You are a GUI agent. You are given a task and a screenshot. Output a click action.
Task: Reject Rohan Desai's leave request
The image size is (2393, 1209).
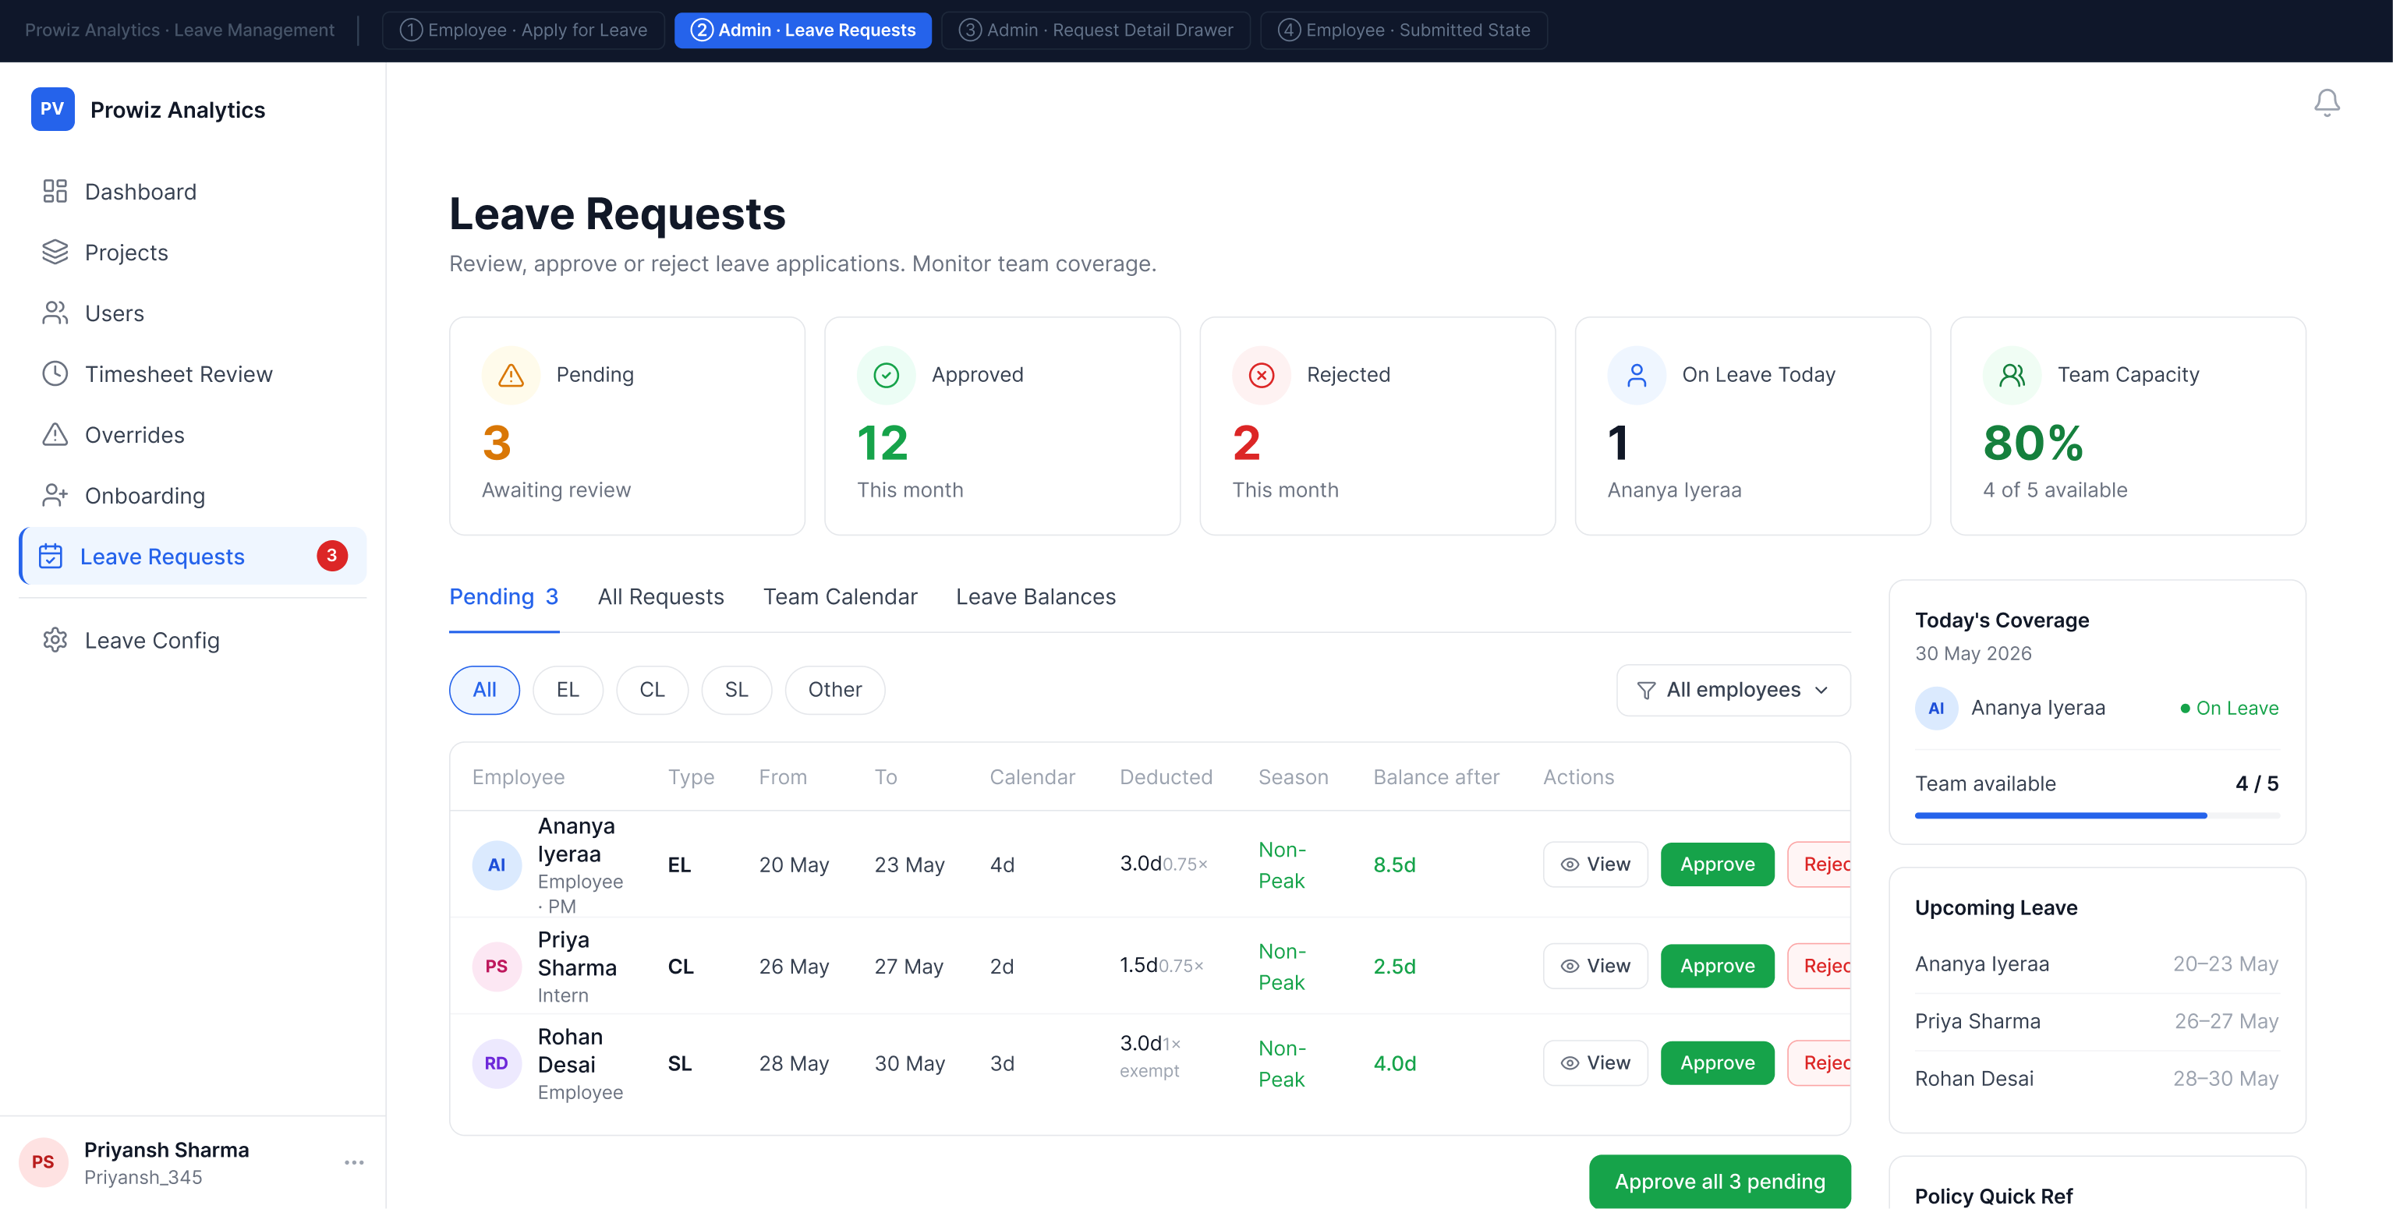tap(1819, 1063)
